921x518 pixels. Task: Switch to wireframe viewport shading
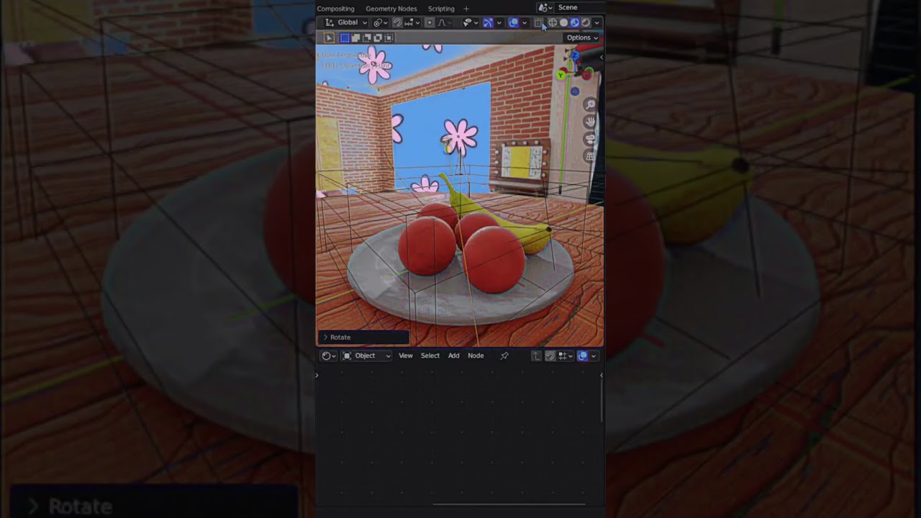[553, 22]
